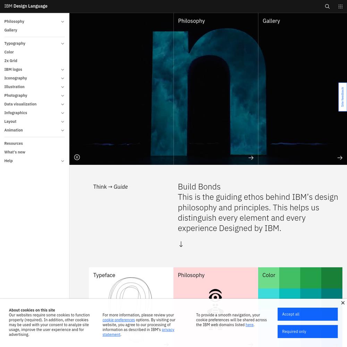
Task: Go to IBM Design Language home
Action: [x=26, y=6]
